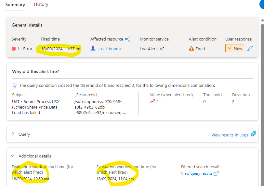Click the scroll-up arrow on the scrollbar

point(262,20)
